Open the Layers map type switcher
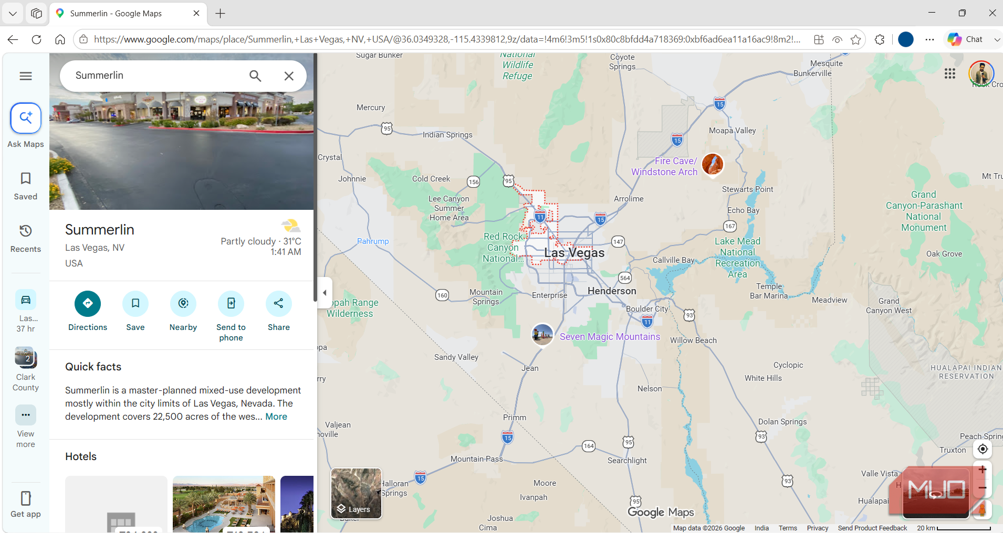The image size is (1003, 533). [x=356, y=493]
